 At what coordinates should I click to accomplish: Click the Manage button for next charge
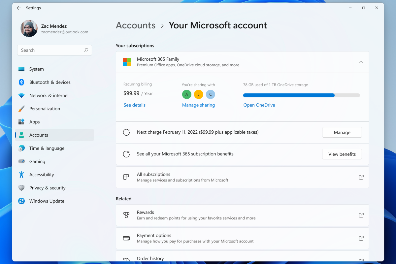pyautogui.click(x=342, y=132)
